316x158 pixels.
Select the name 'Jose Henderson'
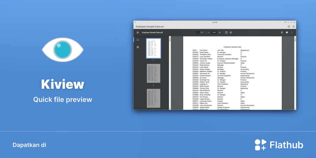206,105
